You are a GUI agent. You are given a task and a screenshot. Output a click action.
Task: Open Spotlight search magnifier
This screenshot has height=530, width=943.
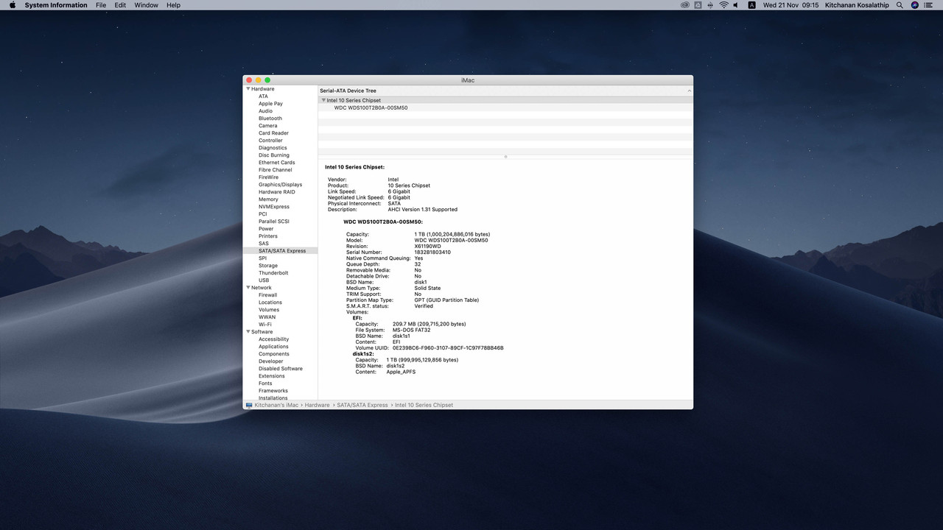click(900, 5)
